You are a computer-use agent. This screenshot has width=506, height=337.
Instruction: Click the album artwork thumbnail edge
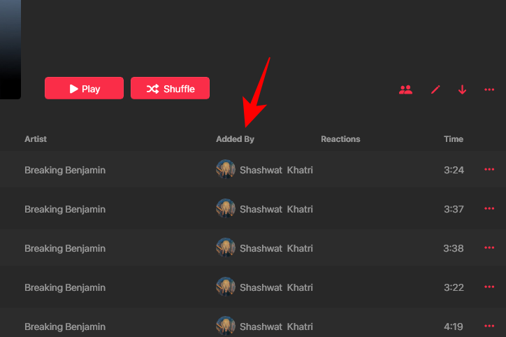click(x=10, y=49)
